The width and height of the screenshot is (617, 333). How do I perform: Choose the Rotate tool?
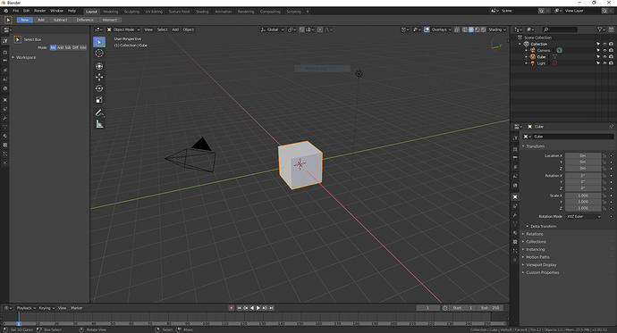(99, 88)
